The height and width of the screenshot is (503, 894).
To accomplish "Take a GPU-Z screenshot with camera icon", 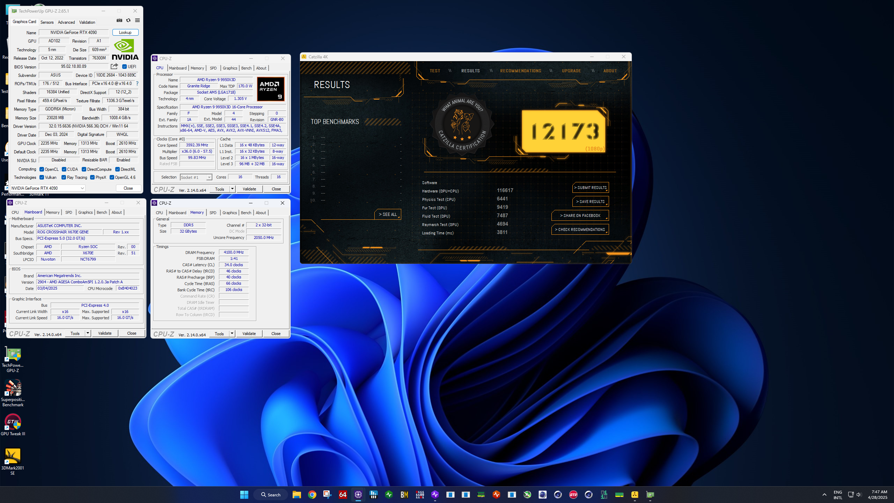I will click(x=119, y=21).
